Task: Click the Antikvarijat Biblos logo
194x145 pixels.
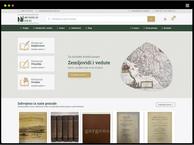Action: coord(28,19)
